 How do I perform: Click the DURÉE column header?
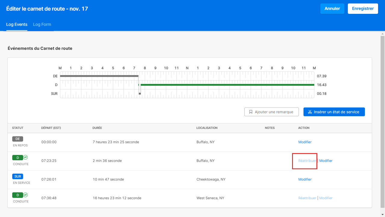point(97,128)
